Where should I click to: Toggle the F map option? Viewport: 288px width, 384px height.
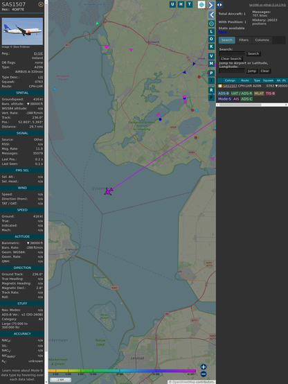click(x=211, y=98)
